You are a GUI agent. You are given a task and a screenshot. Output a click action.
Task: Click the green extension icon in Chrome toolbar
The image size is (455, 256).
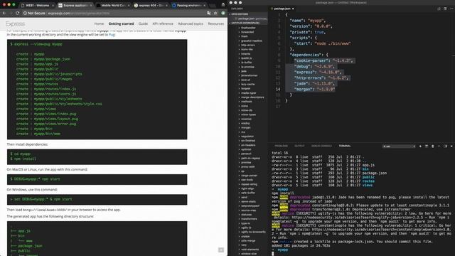(x=223, y=13)
